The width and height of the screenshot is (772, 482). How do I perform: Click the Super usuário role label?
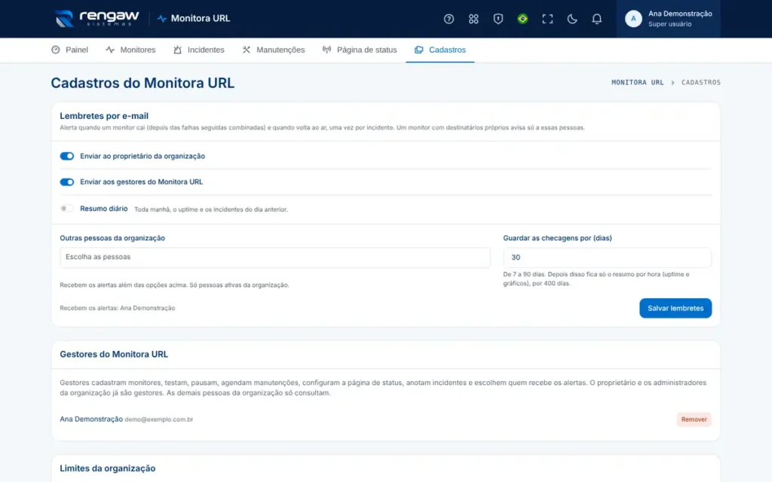(669, 24)
